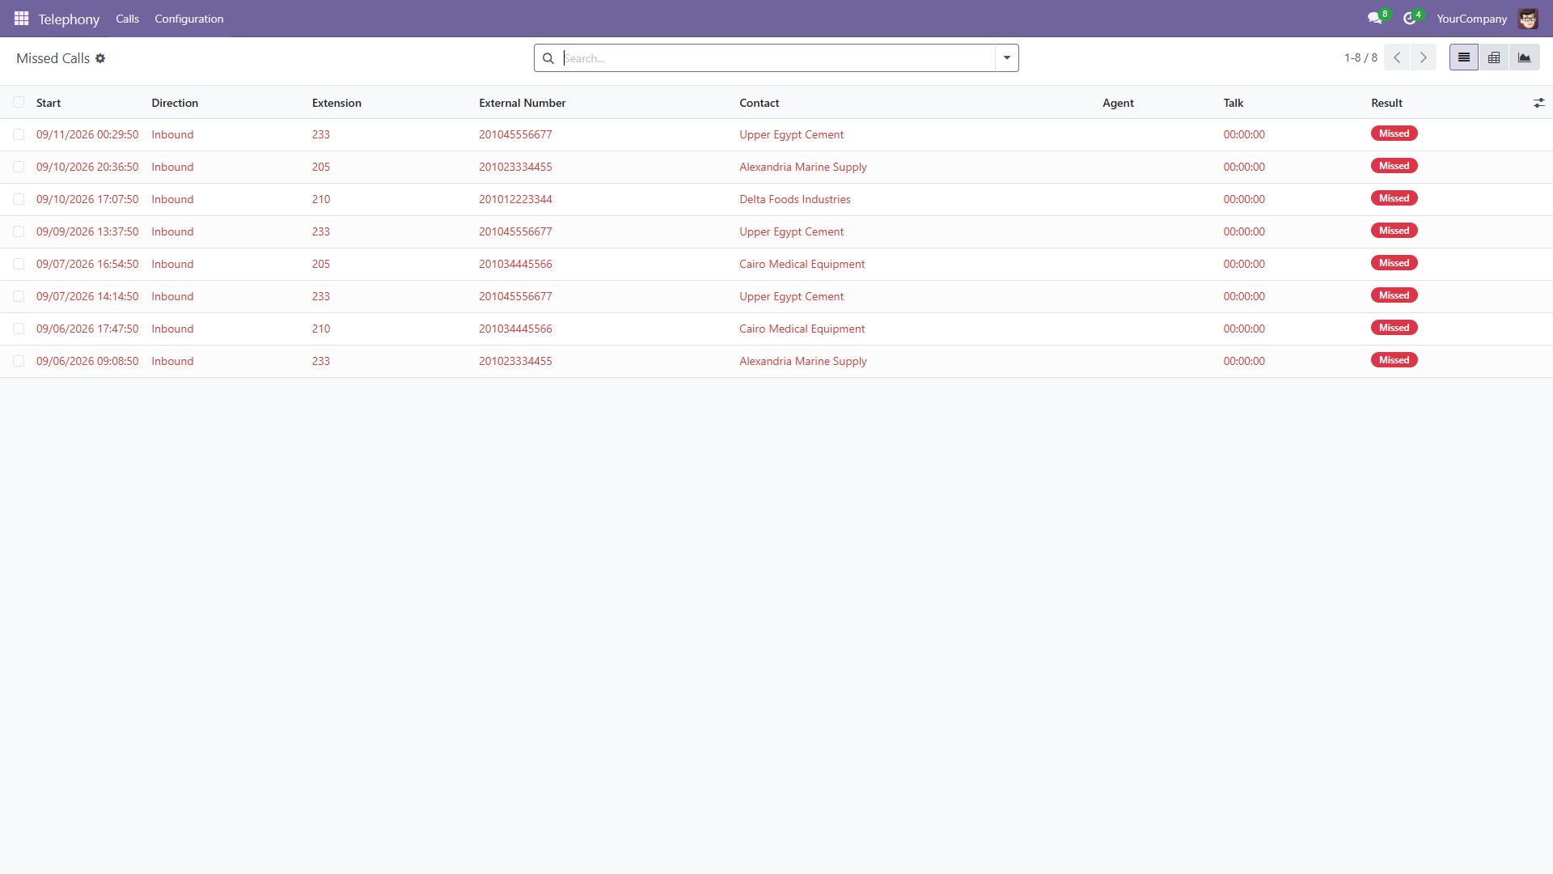Focus the Search input field
This screenshot has width=1553, height=874.
pyautogui.click(x=778, y=58)
